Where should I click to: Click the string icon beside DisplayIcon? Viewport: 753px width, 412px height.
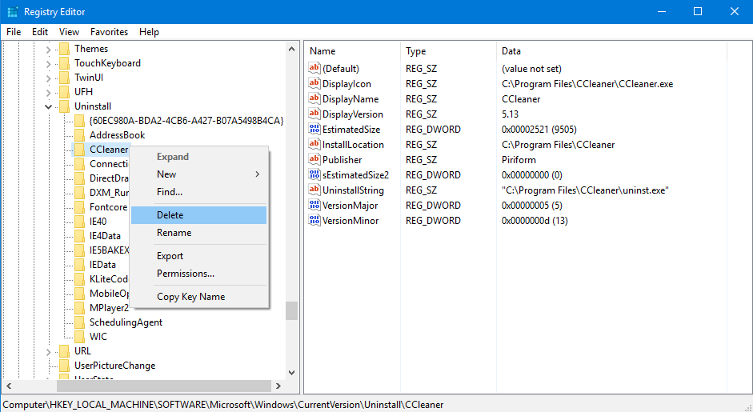point(314,83)
